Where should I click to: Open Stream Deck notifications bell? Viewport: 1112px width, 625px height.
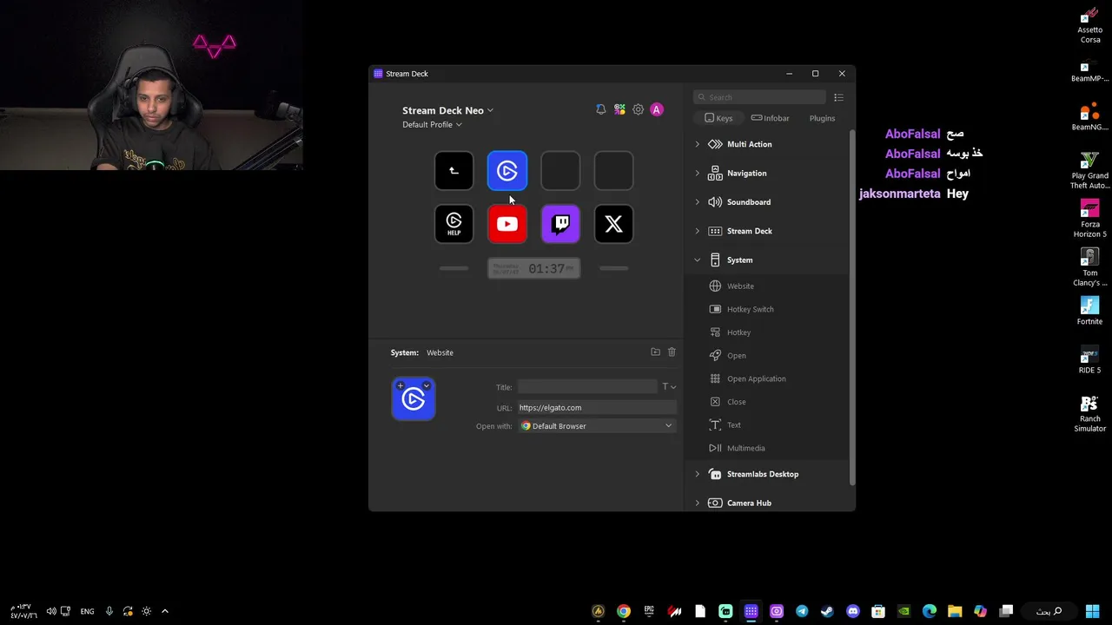click(600, 109)
